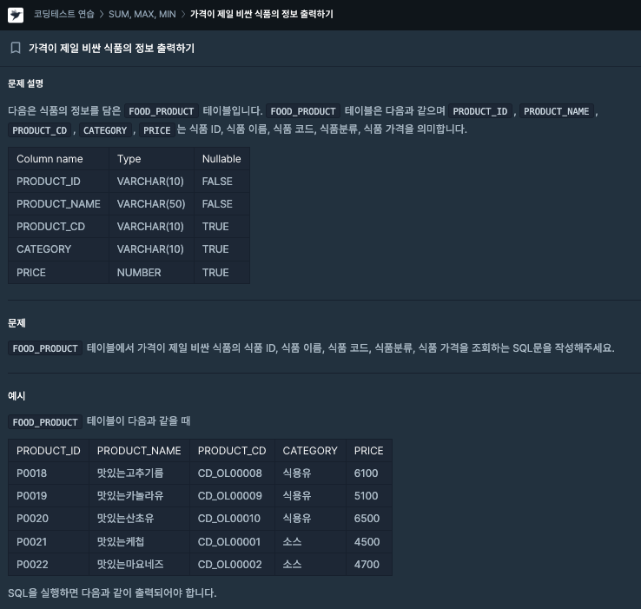
Task: Click the current problem title in breadcrumb
Action: [x=261, y=14]
